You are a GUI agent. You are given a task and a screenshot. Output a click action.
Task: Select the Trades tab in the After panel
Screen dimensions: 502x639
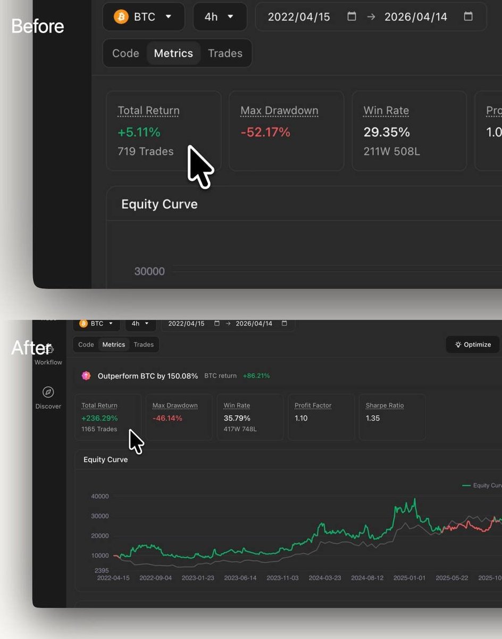tap(144, 345)
